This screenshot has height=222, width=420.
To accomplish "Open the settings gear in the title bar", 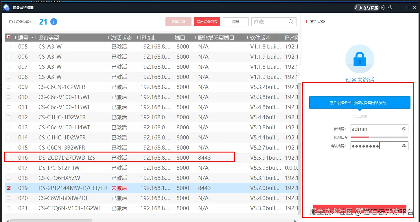I will pyautogui.click(x=383, y=8).
